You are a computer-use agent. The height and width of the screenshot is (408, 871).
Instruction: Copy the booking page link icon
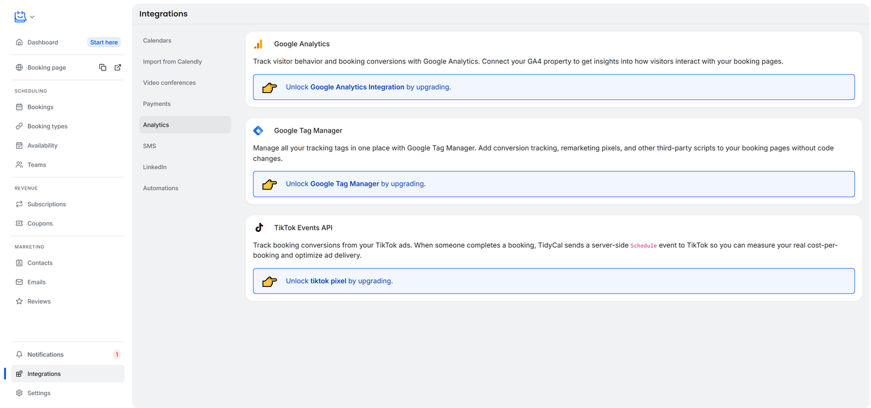point(102,67)
